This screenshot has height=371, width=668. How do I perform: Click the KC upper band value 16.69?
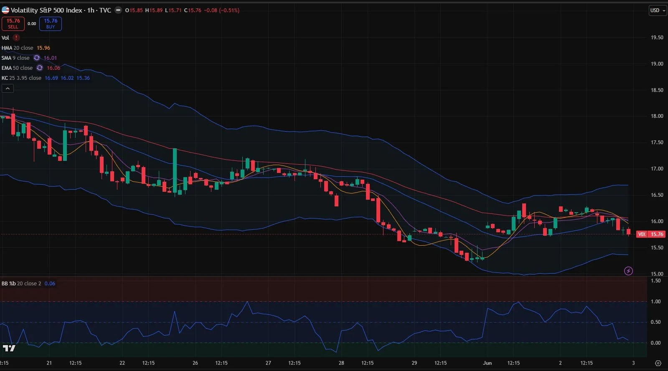(51, 78)
